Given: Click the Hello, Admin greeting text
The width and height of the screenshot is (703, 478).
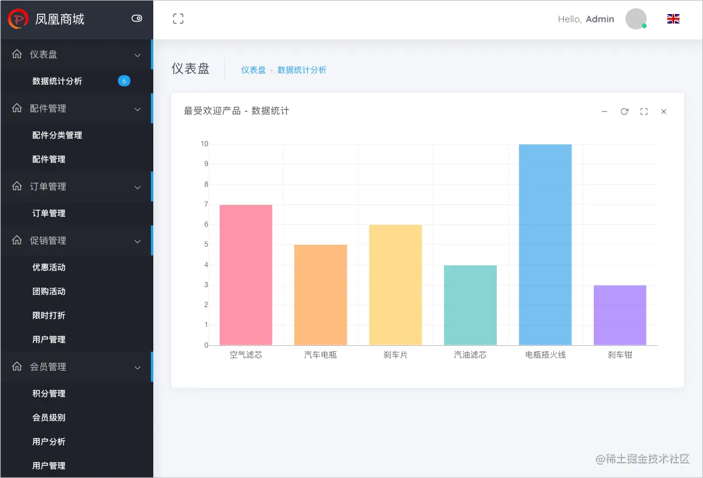Looking at the screenshot, I should point(586,19).
